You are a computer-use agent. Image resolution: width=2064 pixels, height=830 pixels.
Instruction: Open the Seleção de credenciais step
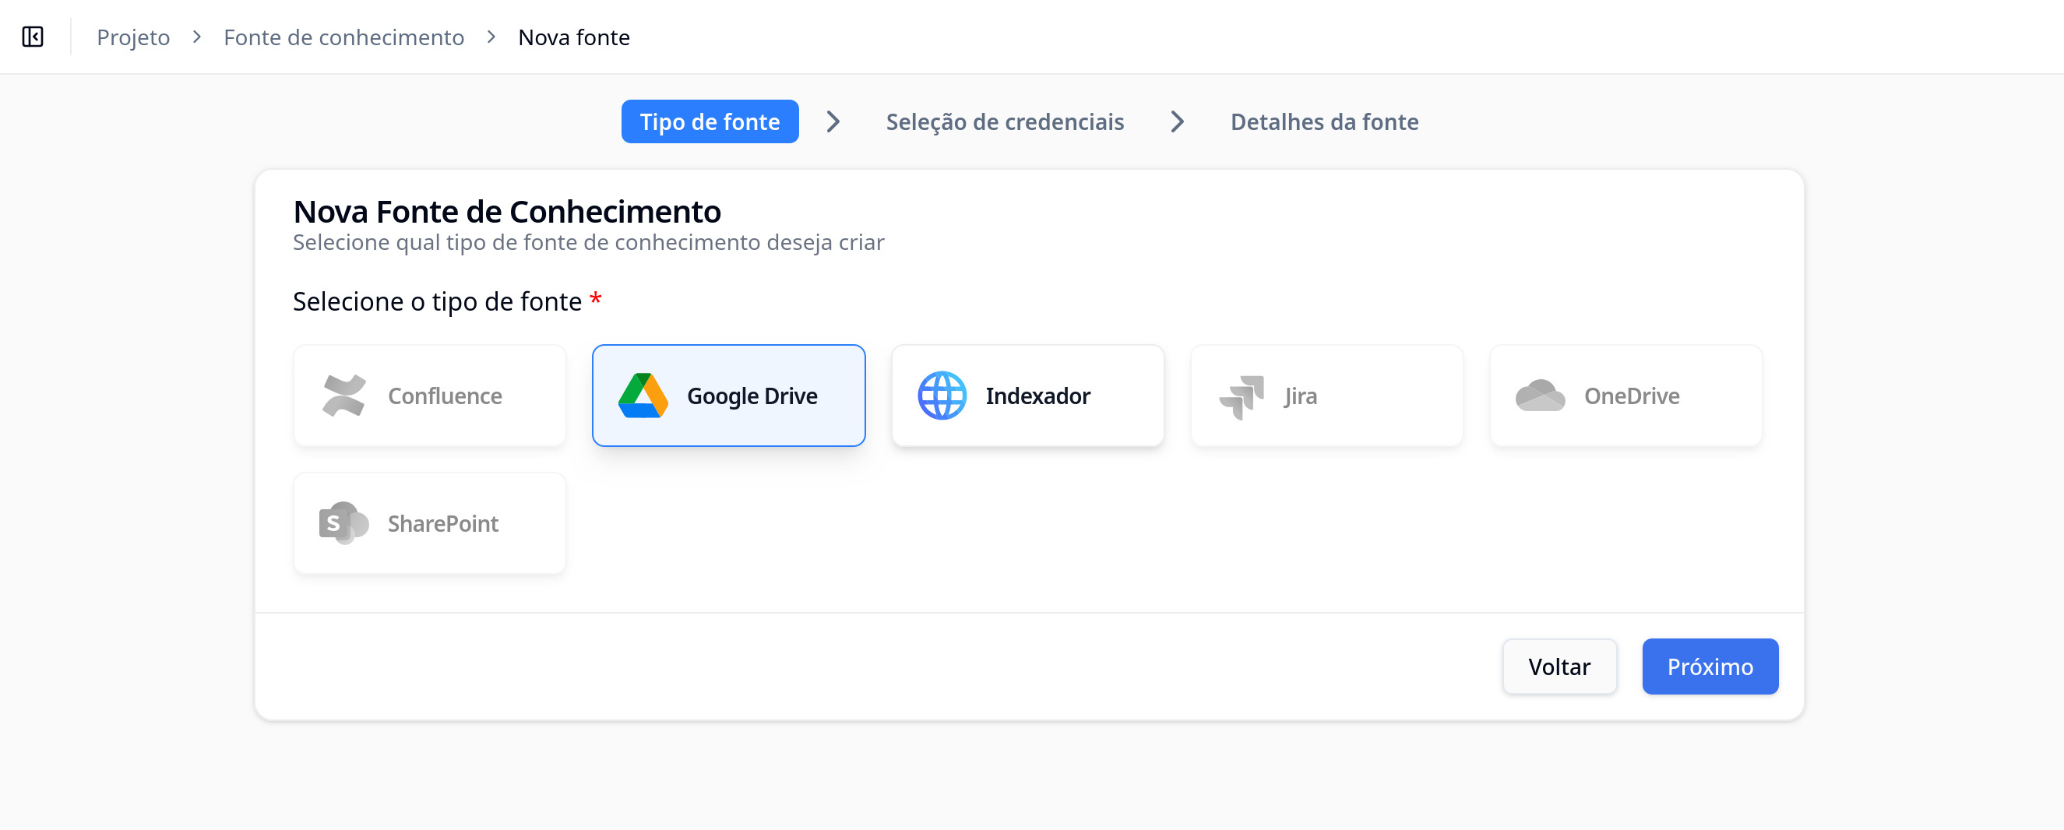click(x=1005, y=121)
